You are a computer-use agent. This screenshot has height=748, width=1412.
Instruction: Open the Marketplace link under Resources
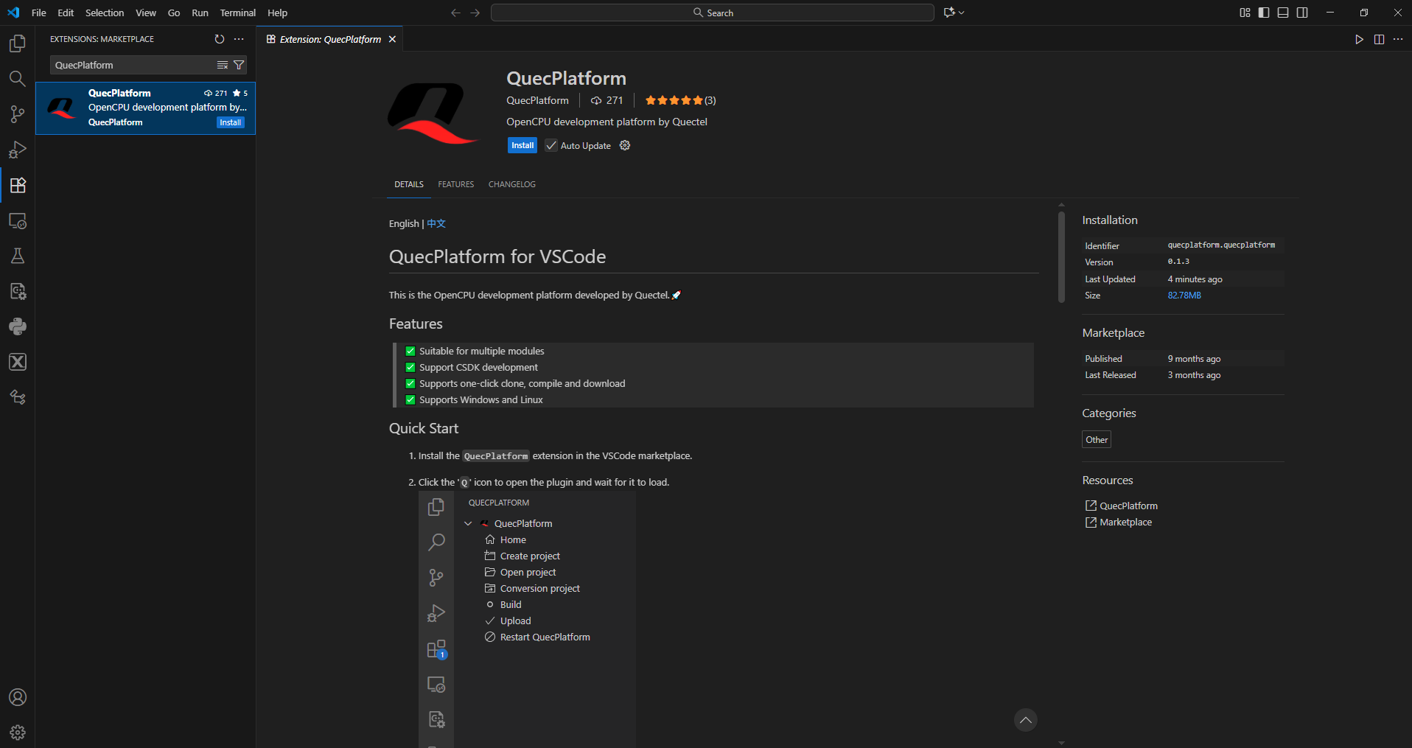tap(1125, 522)
